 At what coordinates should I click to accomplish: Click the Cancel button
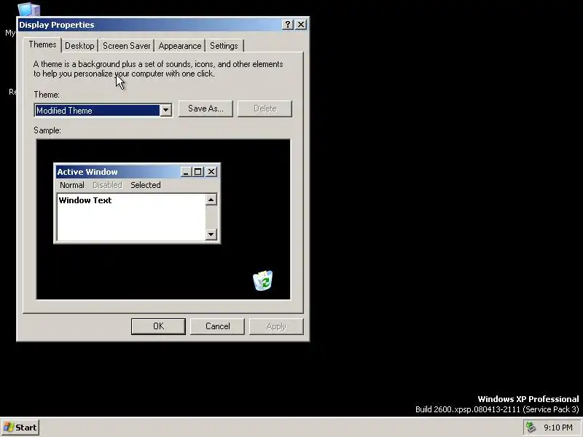point(217,326)
